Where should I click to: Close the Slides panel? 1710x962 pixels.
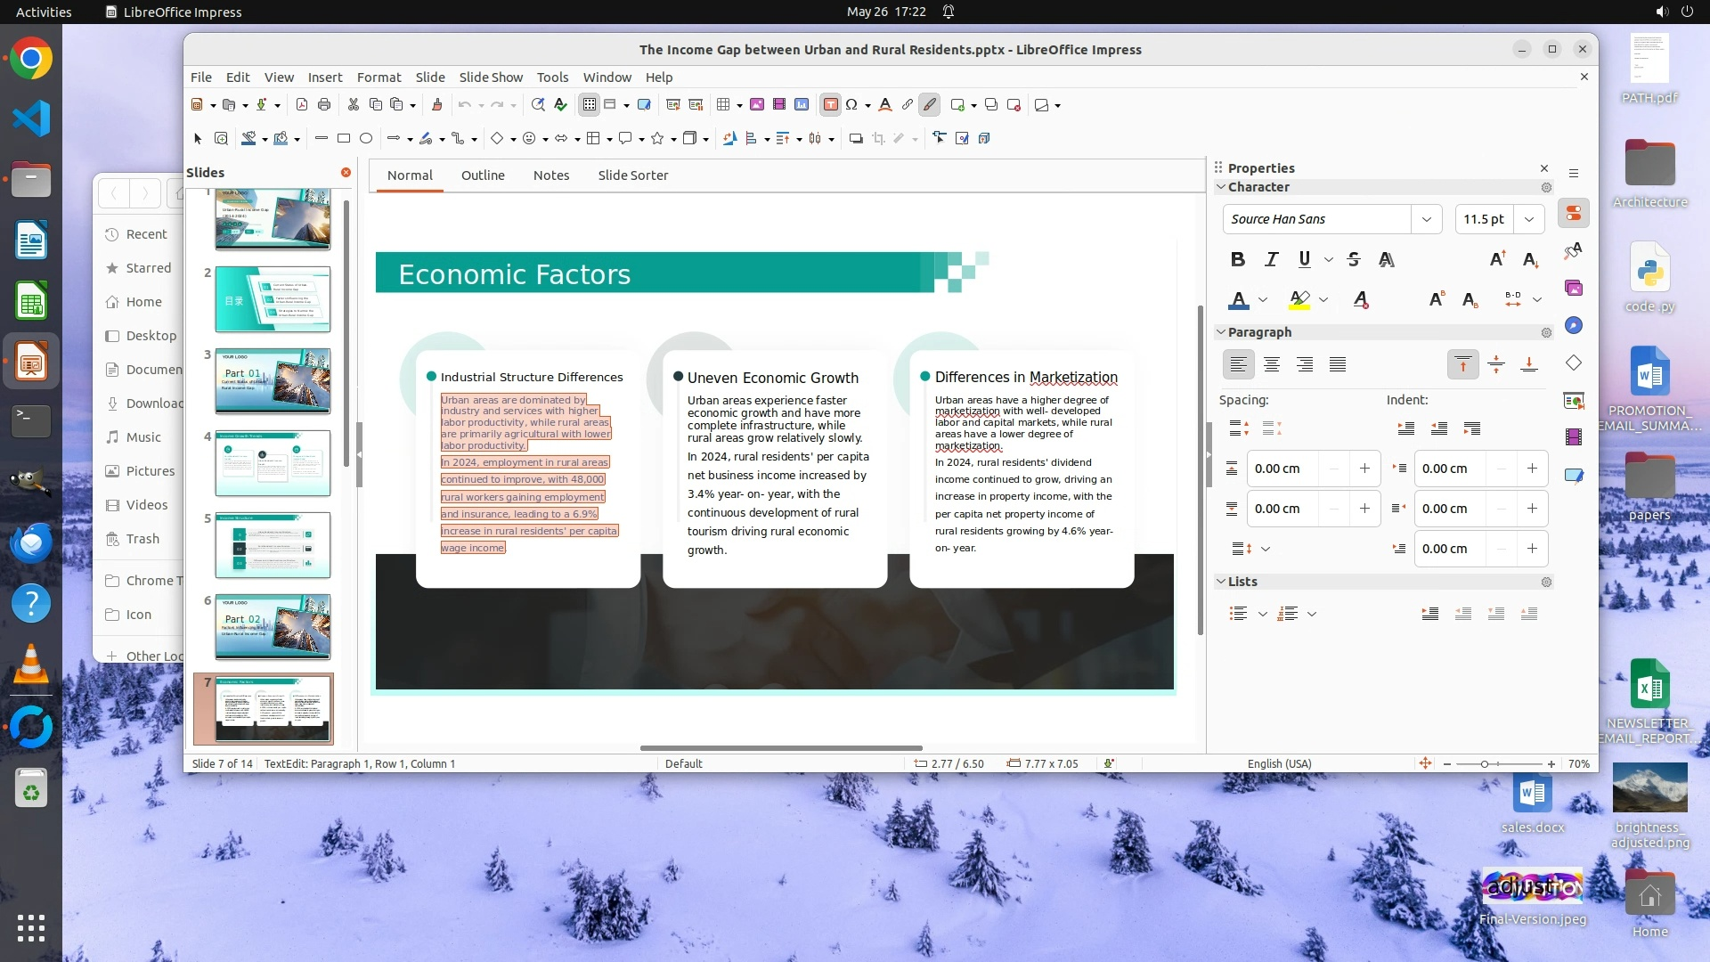coord(346,173)
